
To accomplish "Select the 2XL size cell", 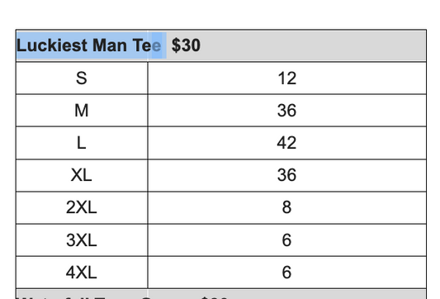I will pyautogui.click(x=82, y=208).
